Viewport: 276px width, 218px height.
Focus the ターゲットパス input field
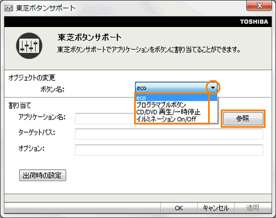169,134
